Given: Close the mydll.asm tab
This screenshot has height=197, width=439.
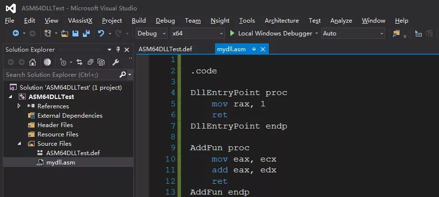Looking at the screenshot, I should (262, 49).
